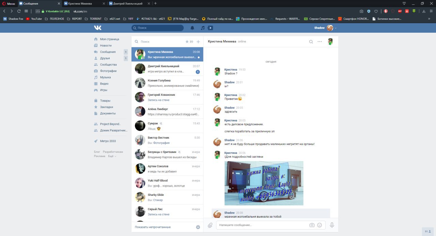Open YouTube bookmark

(x=34, y=19)
